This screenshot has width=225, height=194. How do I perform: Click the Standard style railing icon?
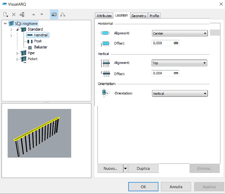[23, 29]
